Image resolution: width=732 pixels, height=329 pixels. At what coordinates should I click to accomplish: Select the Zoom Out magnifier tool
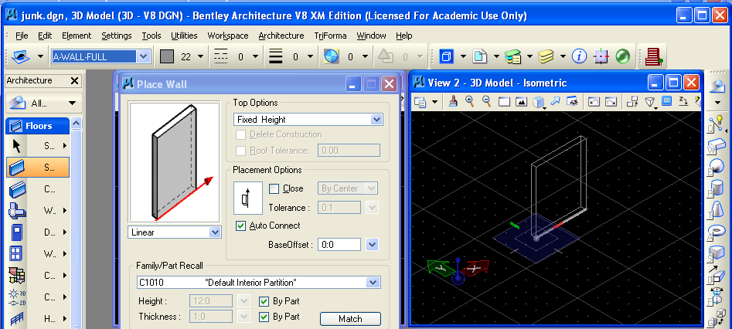(x=486, y=101)
